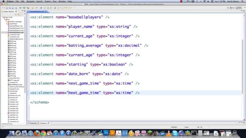246x138 pixels.
Task: Open the Eclipse application menu
Action: coord(10,2)
